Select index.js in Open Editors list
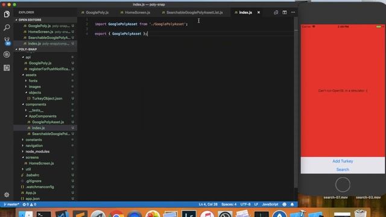386x217 pixels. [45, 43]
